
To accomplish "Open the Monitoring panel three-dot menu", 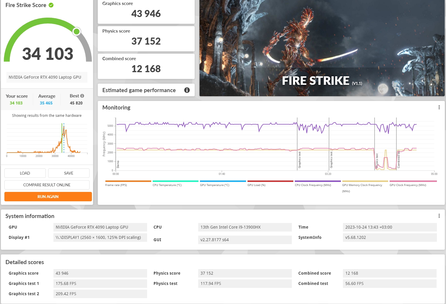I will pyautogui.click(x=439, y=107).
